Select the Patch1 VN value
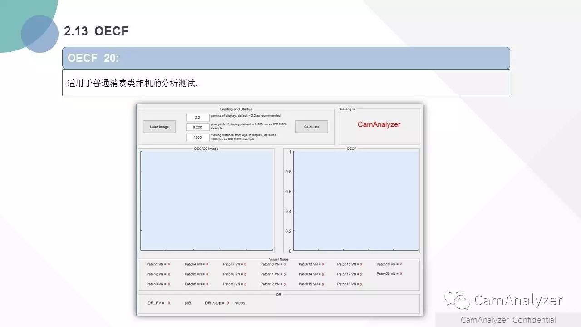The height and width of the screenshot is (327, 581). click(169, 264)
